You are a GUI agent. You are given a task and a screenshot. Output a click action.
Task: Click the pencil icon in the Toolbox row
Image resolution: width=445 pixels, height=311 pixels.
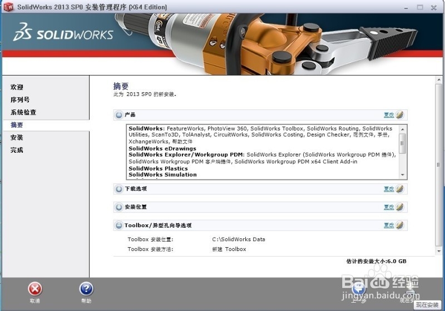point(399,225)
